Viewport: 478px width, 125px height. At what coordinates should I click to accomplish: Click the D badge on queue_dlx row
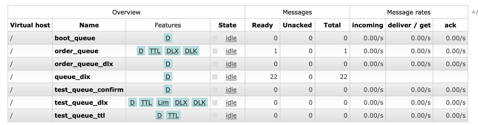(x=168, y=77)
